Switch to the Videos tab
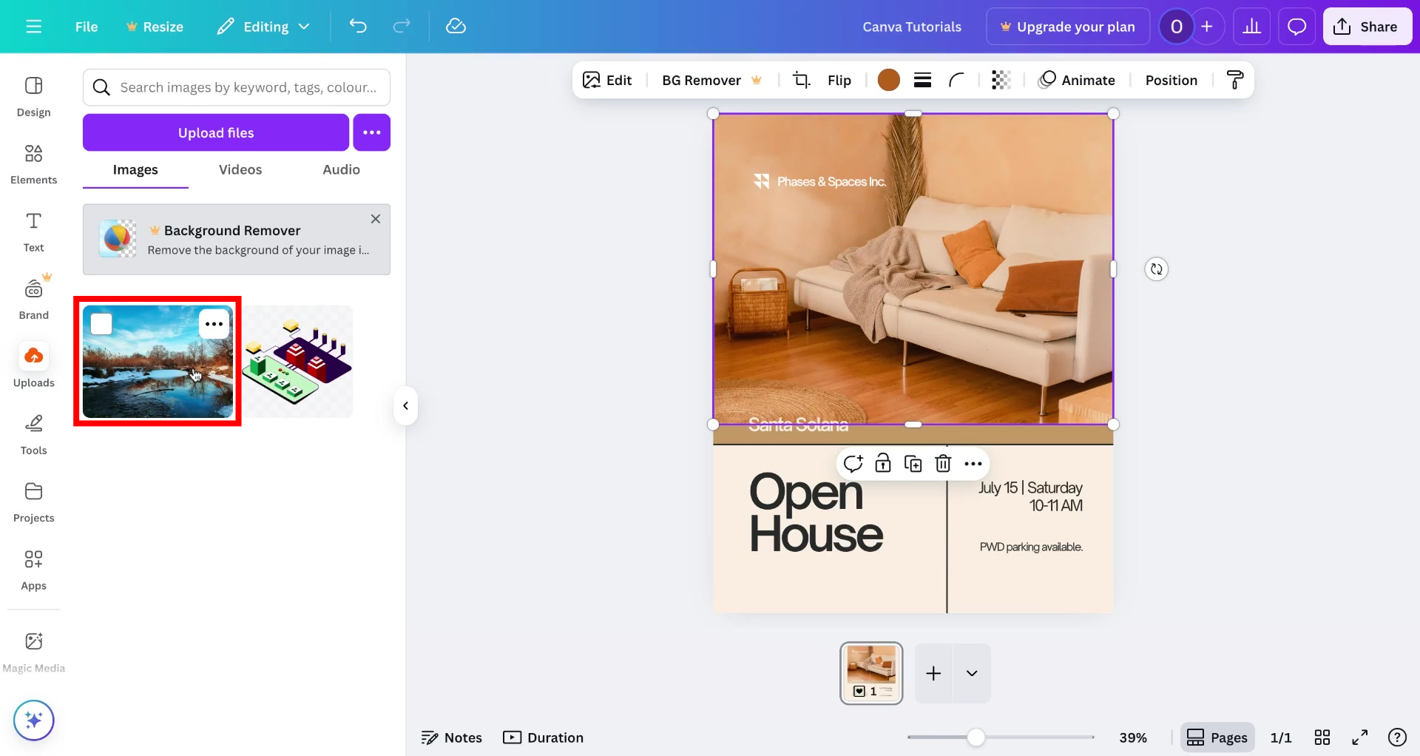The height and width of the screenshot is (756, 1420). (x=240, y=169)
